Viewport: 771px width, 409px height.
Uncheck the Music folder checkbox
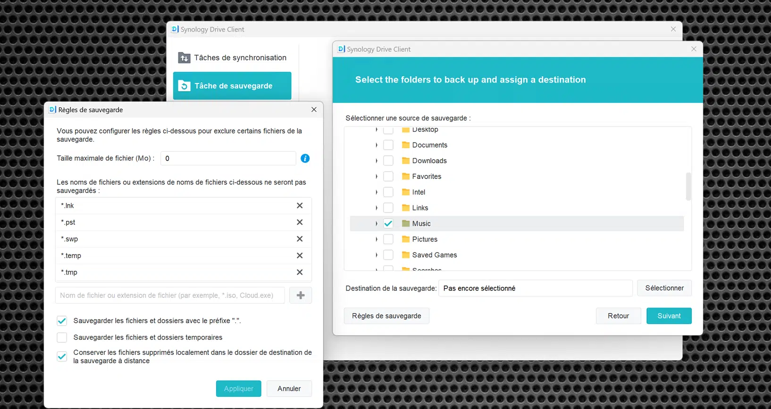coord(388,224)
